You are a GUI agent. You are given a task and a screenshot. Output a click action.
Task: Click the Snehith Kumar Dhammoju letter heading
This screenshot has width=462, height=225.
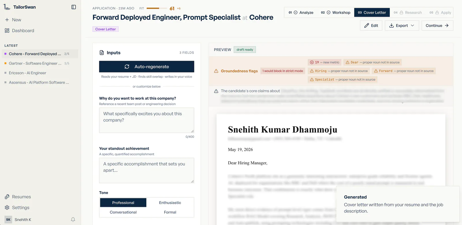point(283,130)
